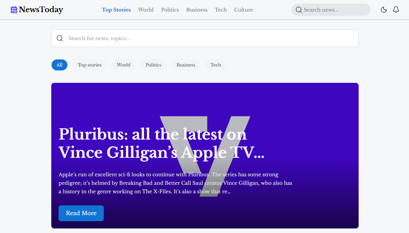The width and height of the screenshot is (409, 233).
Task: Click the NewsToday calendar logo icon
Action: click(14, 10)
